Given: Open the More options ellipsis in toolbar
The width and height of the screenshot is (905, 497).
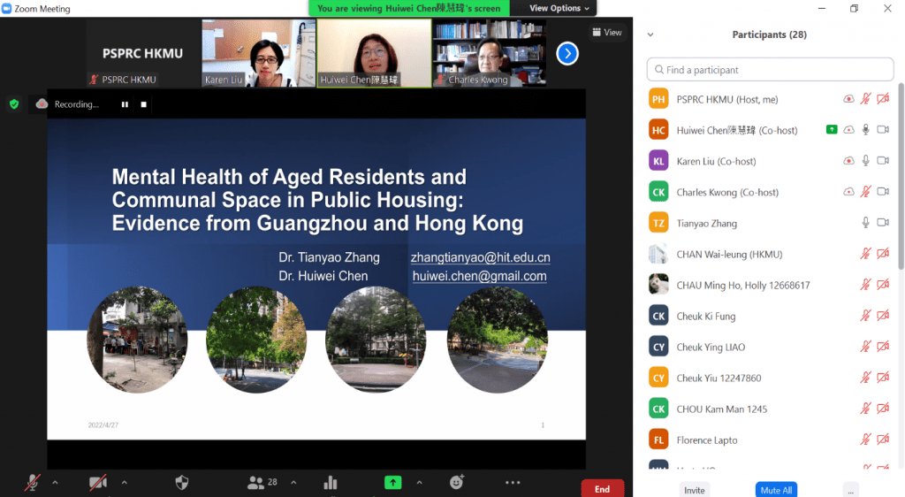Looking at the screenshot, I should pyautogui.click(x=513, y=482).
